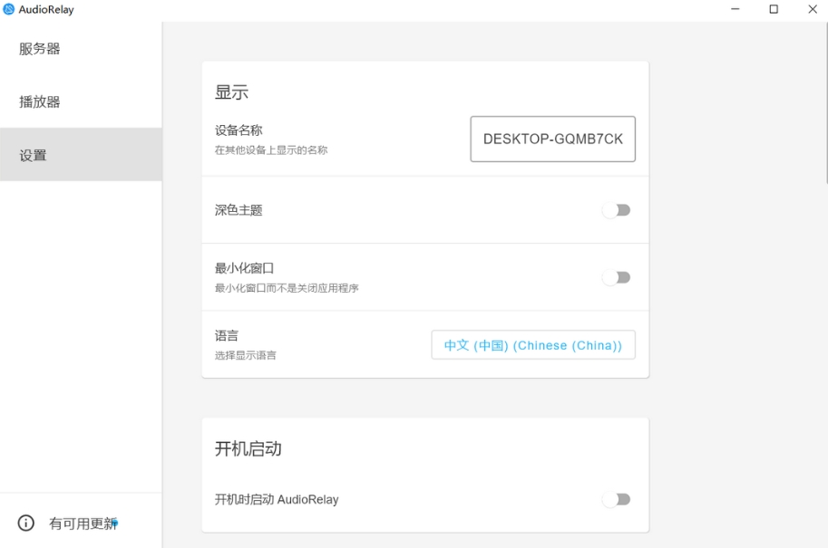Viewport: 828px width, 548px height.
Task: Maximize the AudioRelay window
Action: (x=774, y=9)
